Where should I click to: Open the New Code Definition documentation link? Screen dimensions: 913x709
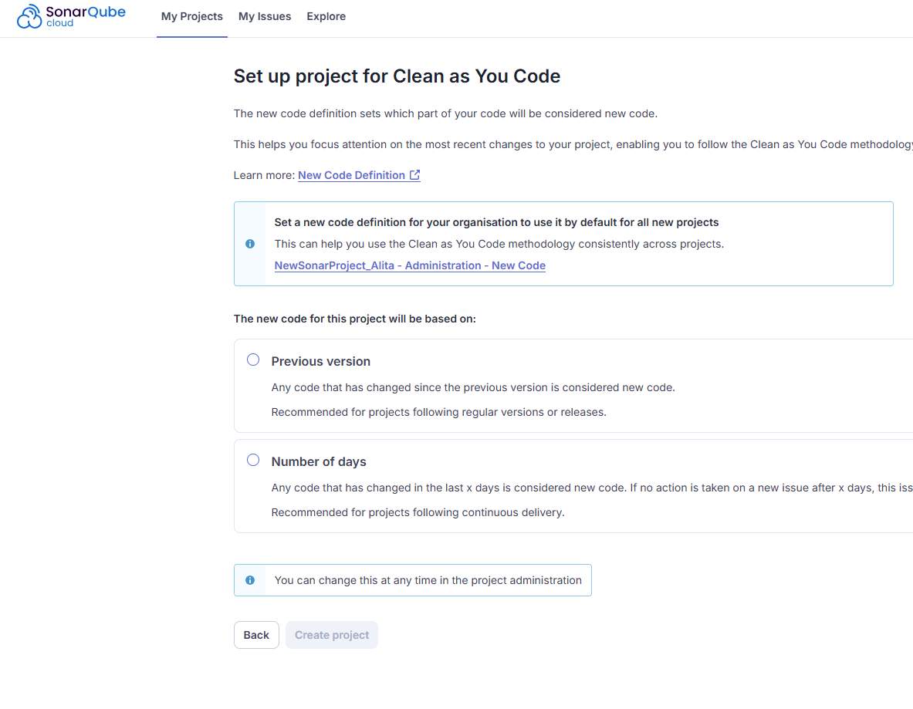coord(352,175)
